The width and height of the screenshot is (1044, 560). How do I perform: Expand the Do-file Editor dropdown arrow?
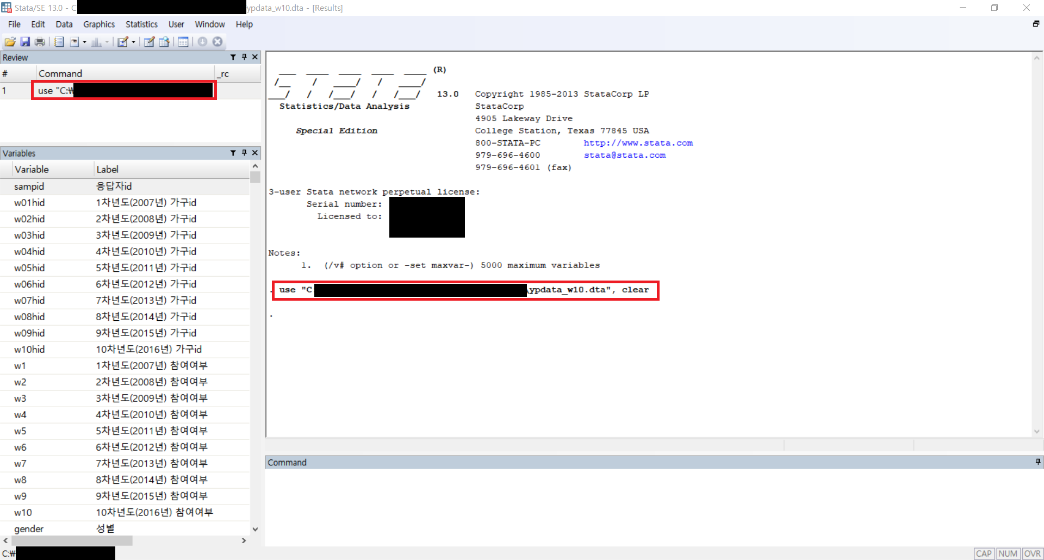(x=133, y=42)
